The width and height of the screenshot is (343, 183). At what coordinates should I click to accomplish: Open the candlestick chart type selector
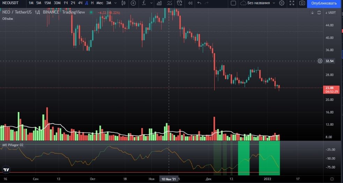[124, 3]
